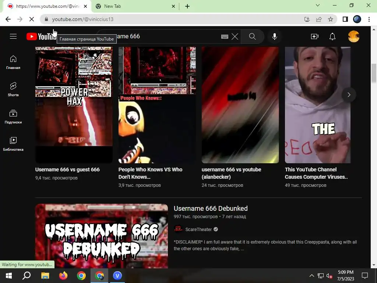Open the Chrome profile icon
This screenshot has width=377, height=283.
click(x=357, y=19)
